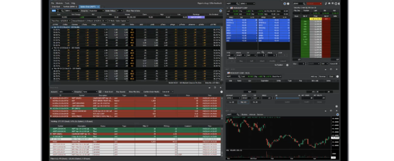Click the export icon next to Group by None
Viewport: 394px width, 161px height.
[100, 92]
